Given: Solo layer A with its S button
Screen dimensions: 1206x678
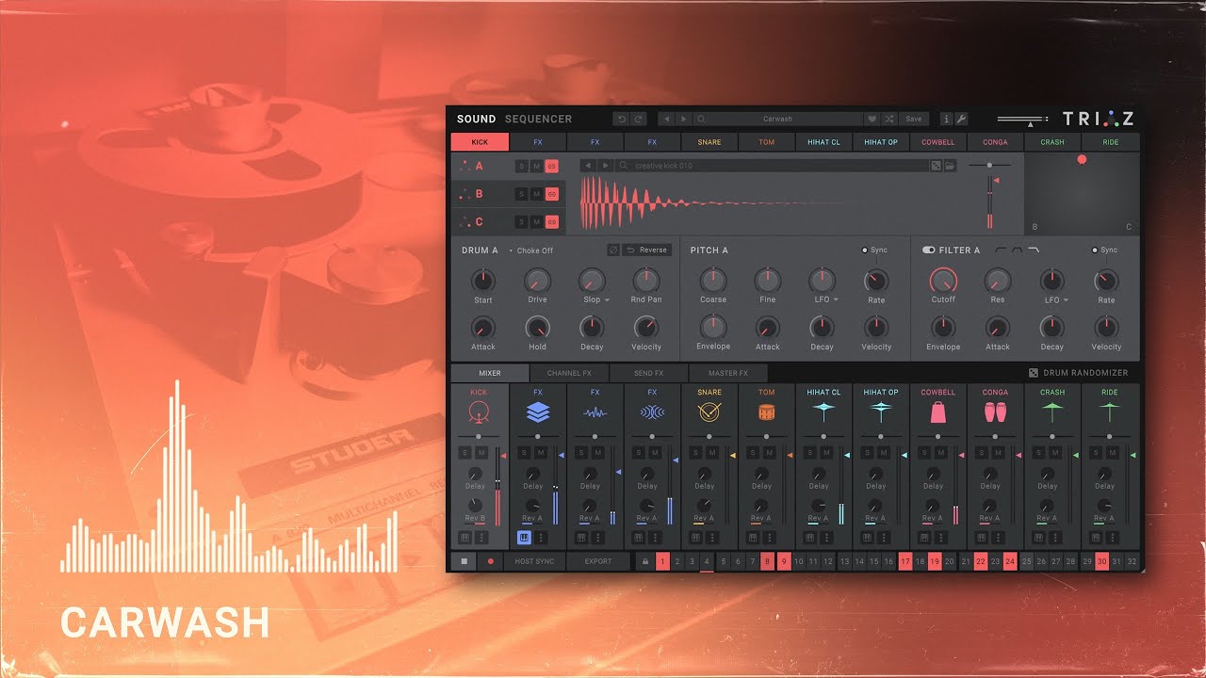Looking at the screenshot, I should 521,166.
